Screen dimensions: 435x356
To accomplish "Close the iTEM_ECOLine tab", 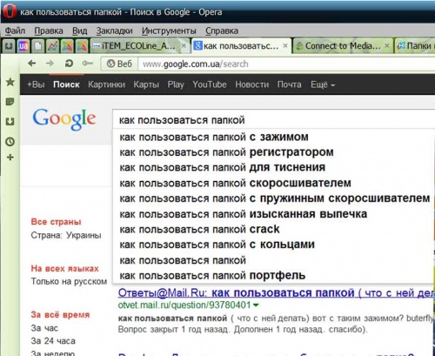I will click(x=184, y=46).
